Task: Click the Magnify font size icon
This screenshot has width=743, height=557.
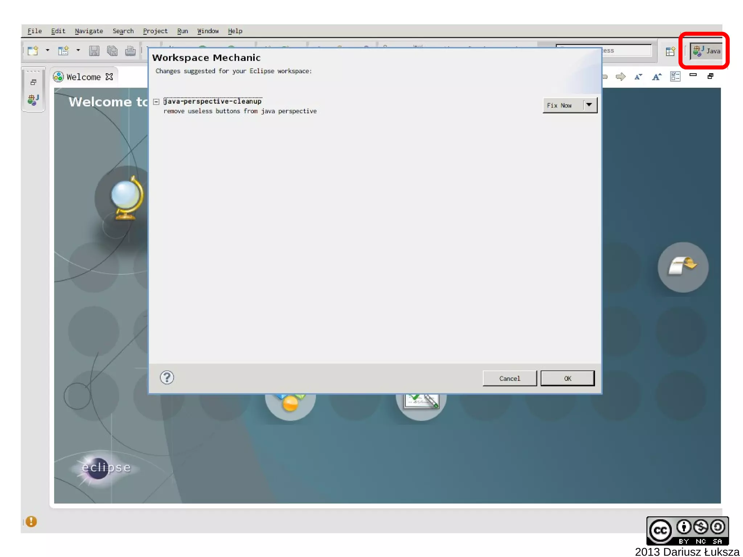Action: pyautogui.click(x=657, y=77)
